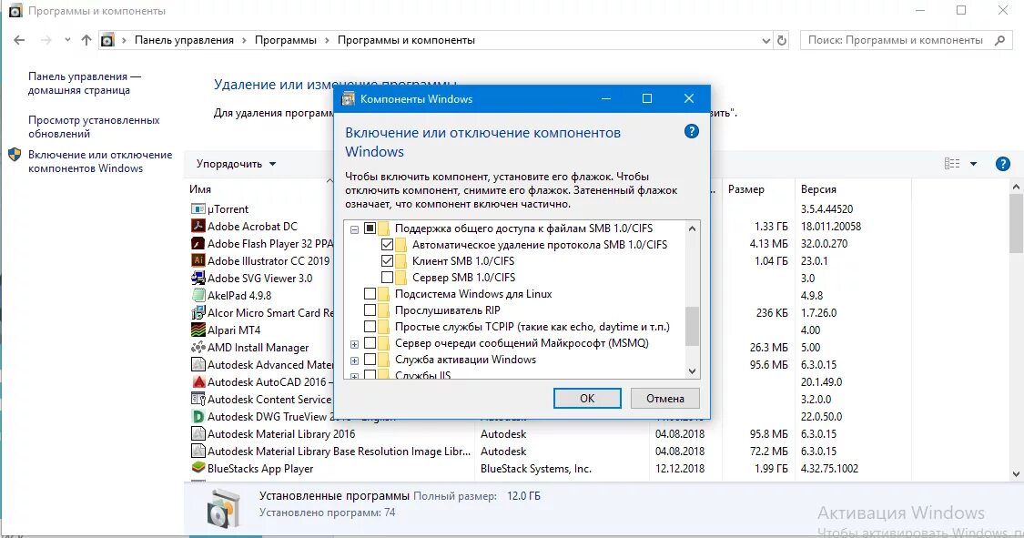Click the Autodesk DWG TrueView icon

point(198,417)
